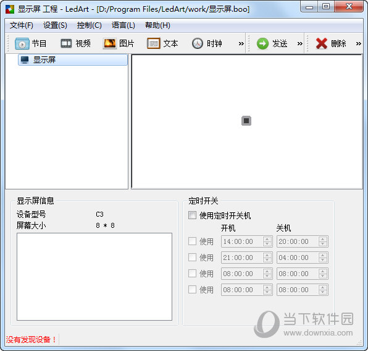Maximize the LedArt window
368x351 pixels.
point(326,7)
